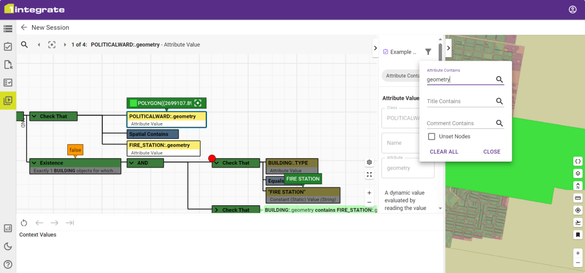The height and width of the screenshot is (273, 585).
Task: Click the filter funnel icon
Action: point(428,52)
